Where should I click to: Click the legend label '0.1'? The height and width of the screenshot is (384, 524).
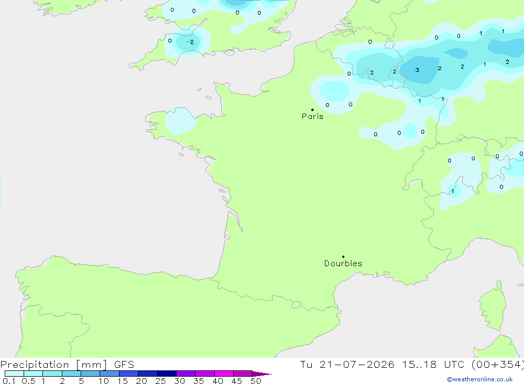click(9, 381)
